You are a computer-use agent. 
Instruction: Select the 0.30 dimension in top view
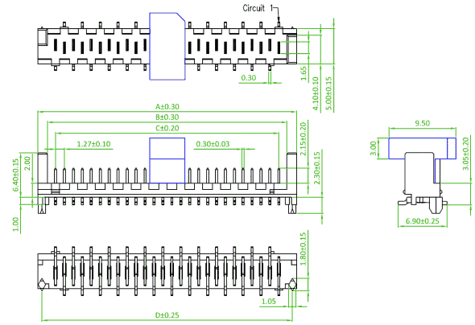tap(249, 78)
